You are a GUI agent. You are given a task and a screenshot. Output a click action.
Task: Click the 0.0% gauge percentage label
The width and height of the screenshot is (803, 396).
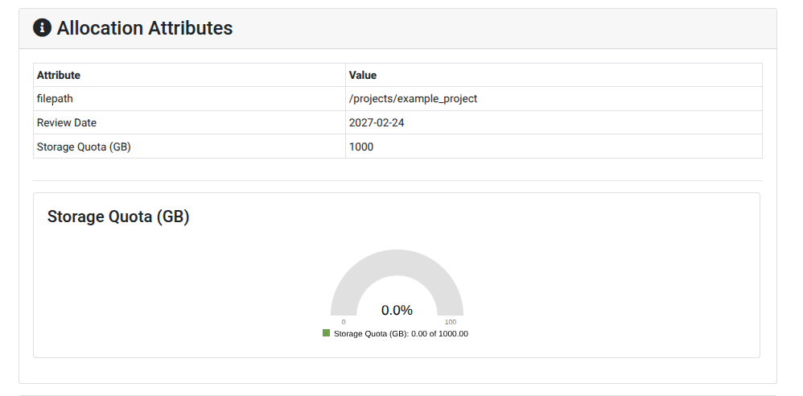pyautogui.click(x=397, y=310)
